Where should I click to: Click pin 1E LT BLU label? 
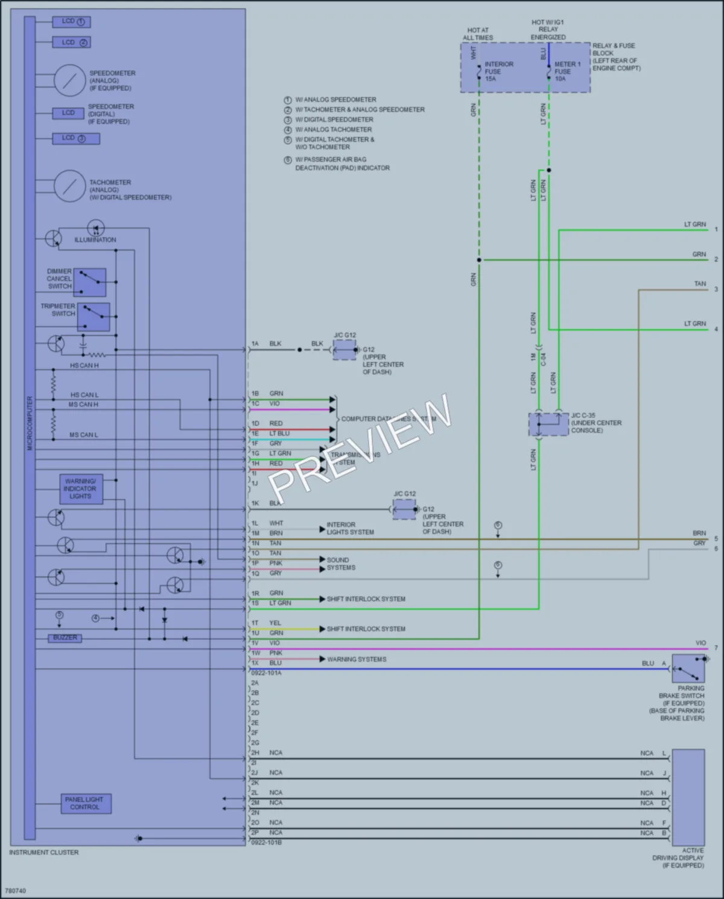pyautogui.click(x=270, y=434)
